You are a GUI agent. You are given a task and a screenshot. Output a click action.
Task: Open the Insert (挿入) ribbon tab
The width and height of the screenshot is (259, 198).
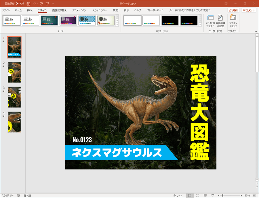tap(30, 10)
